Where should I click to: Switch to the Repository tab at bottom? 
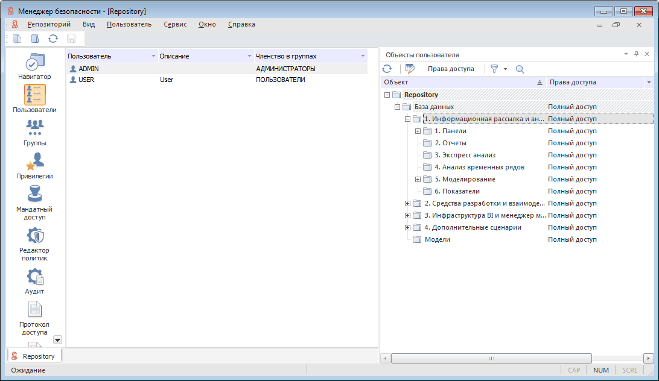click(x=34, y=356)
